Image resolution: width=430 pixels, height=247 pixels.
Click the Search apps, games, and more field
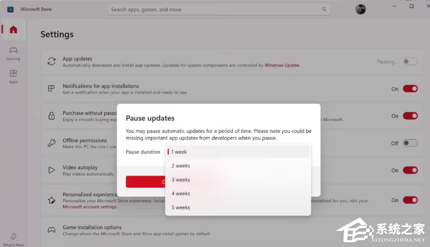tap(219, 10)
